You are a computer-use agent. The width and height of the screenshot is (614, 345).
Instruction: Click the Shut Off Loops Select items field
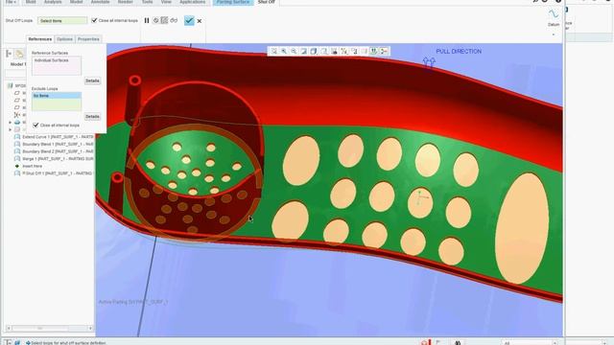(62, 21)
